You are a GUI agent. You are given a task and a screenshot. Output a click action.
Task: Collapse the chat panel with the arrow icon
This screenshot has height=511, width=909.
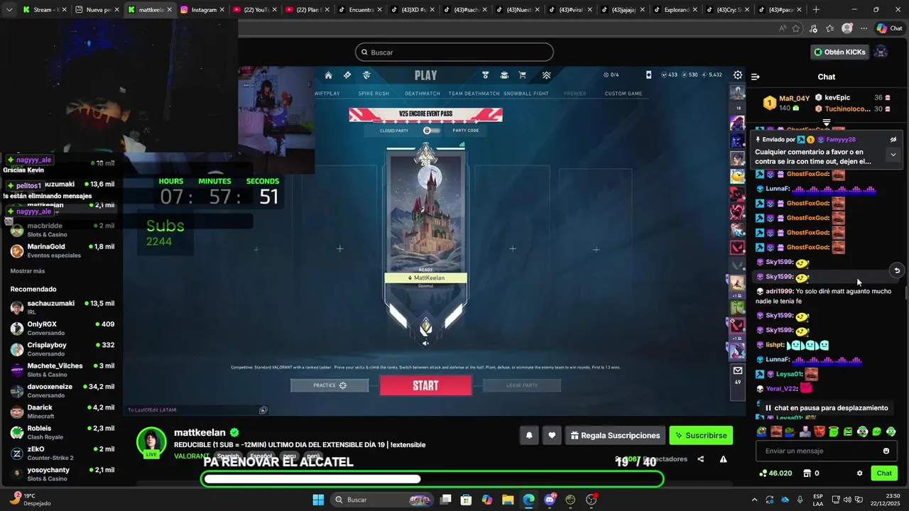click(x=756, y=77)
